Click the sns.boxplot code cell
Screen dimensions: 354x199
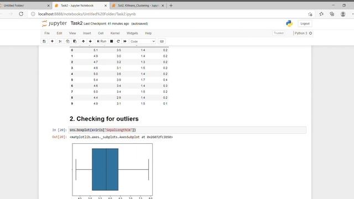[187, 130]
